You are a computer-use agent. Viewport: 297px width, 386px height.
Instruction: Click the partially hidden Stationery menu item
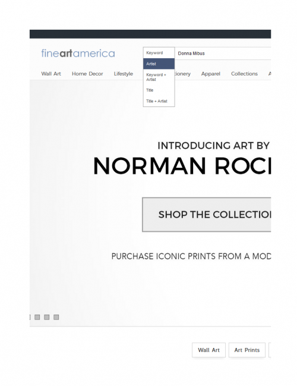183,74
